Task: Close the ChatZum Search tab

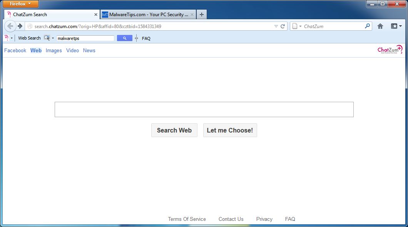Action: 96,15
